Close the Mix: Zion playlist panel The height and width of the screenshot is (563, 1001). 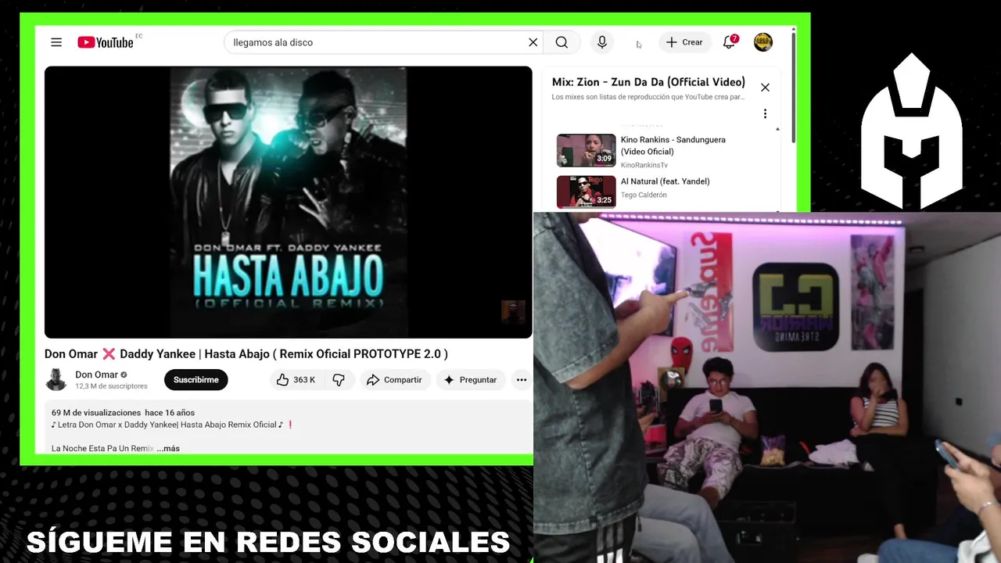[765, 88]
